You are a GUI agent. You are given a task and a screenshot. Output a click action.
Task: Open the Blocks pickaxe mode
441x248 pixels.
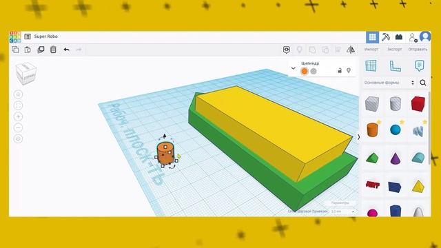pos(386,37)
